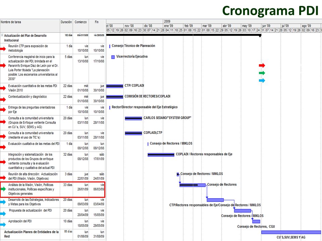Image resolution: width=322 pixels, height=241 pixels.
Task: Collapse the Actualización del Plan de Desarrollo summary task
Action: tap(2, 35)
